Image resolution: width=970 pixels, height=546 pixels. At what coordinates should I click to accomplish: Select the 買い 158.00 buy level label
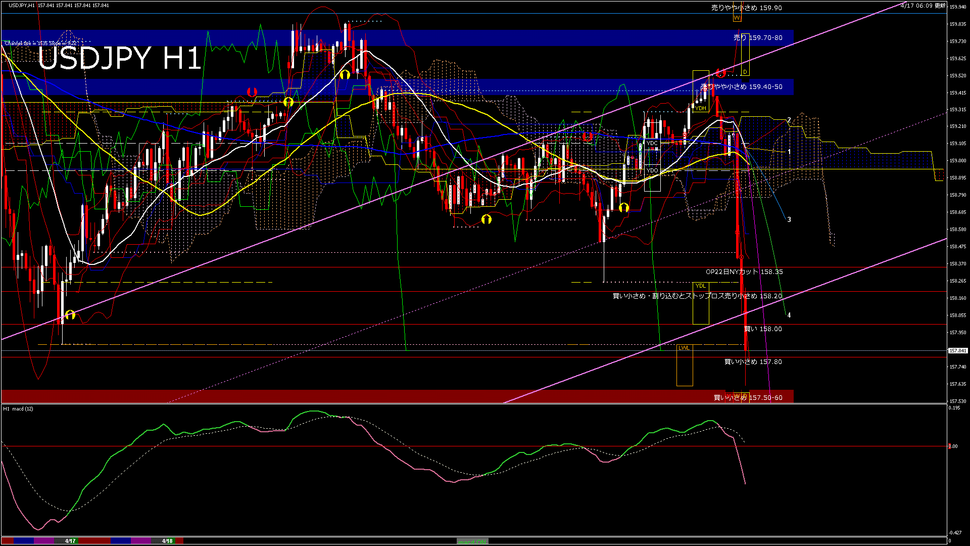763,329
